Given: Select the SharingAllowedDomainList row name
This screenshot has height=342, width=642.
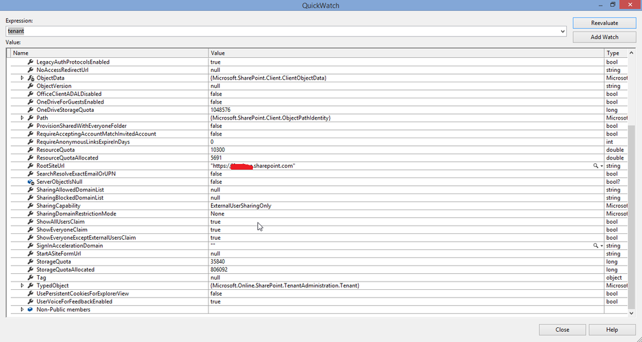Looking at the screenshot, I should (70, 190).
